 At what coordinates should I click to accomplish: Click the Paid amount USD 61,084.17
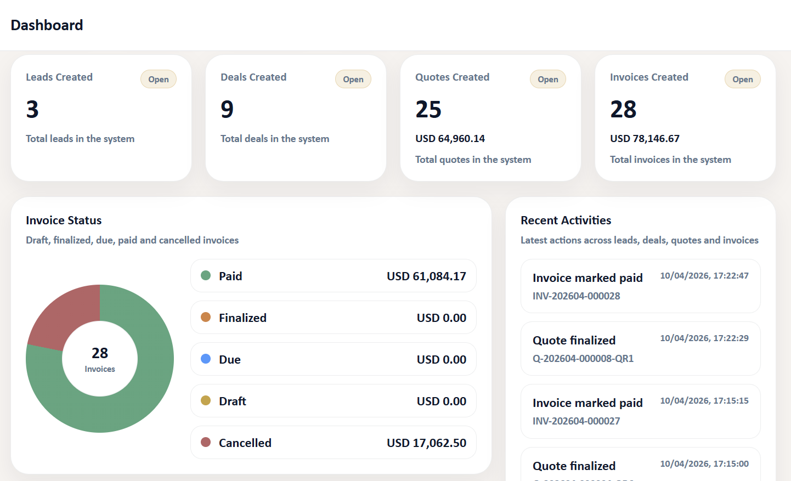pos(426,276)
